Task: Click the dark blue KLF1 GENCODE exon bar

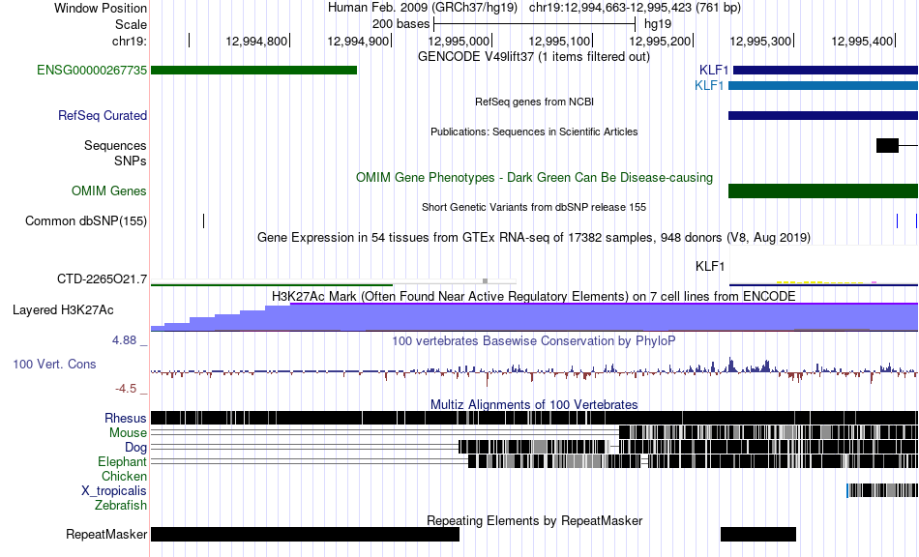Action: 826,71
